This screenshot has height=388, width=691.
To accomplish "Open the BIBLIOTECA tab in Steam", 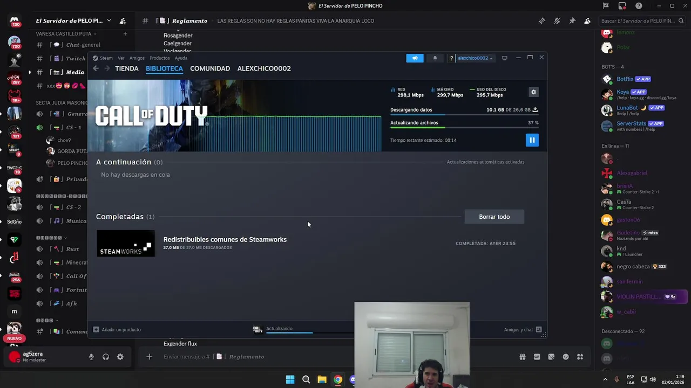I will pos(164,68).
